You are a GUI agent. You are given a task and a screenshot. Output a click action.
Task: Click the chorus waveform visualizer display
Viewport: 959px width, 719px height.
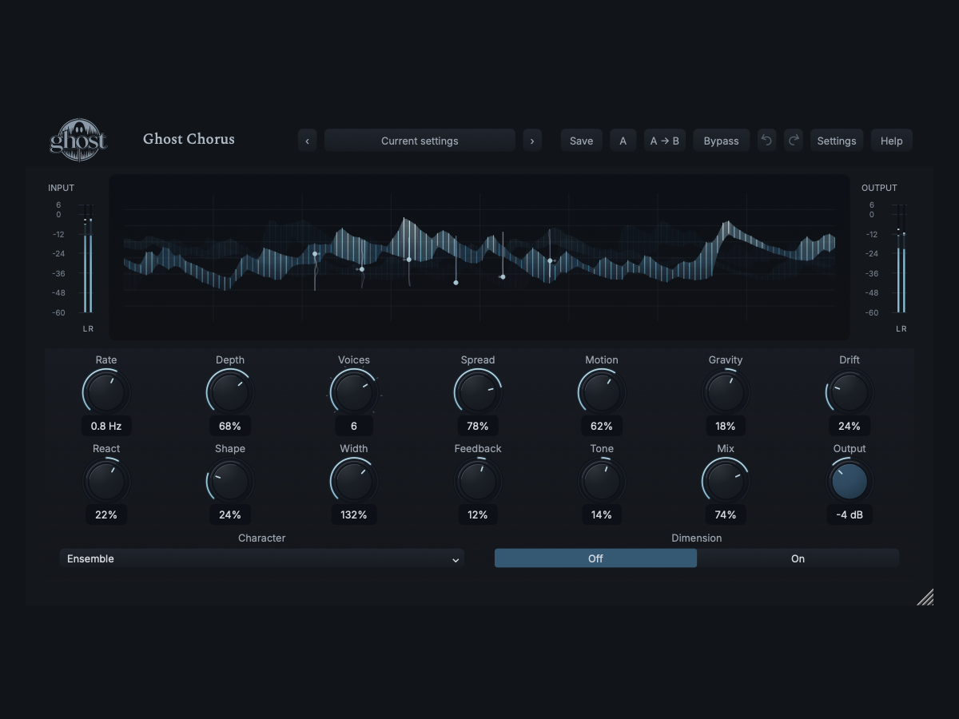479,257
